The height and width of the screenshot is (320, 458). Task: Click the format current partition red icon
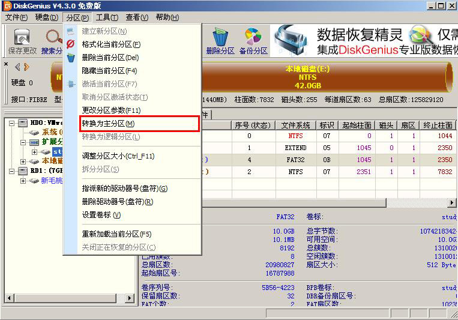click(71, 44)
